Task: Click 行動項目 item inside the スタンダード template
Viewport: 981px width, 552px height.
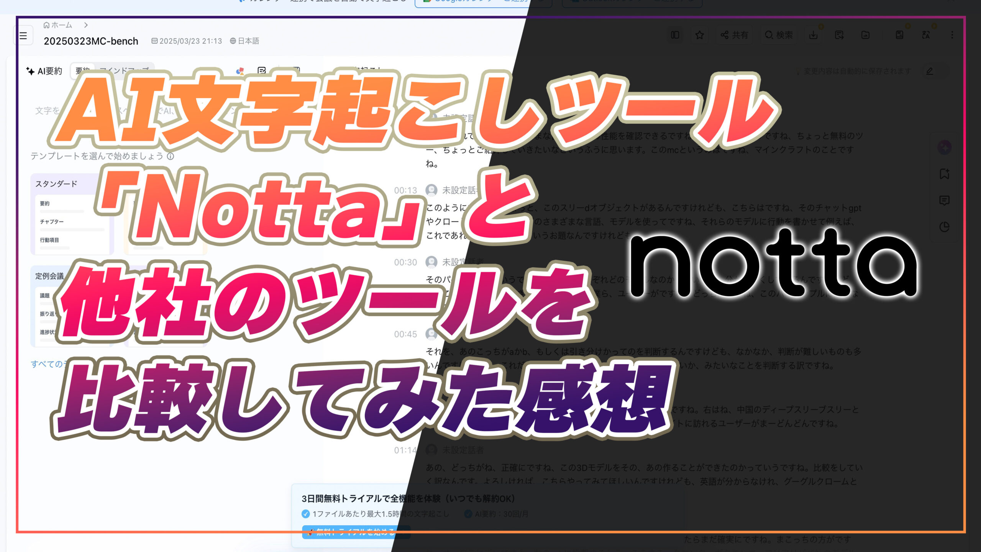Action: coord(49,240)
